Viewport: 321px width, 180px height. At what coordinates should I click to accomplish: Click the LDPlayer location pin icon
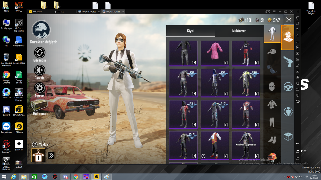coord(298,95)
